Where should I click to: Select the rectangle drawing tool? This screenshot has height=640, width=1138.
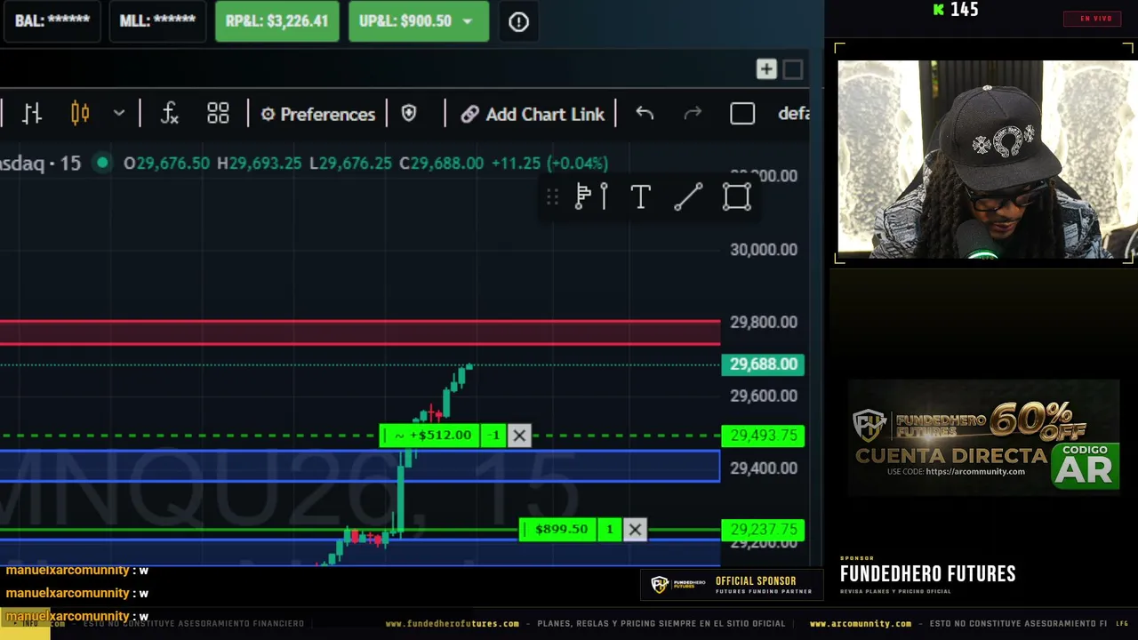click(736, 196)
